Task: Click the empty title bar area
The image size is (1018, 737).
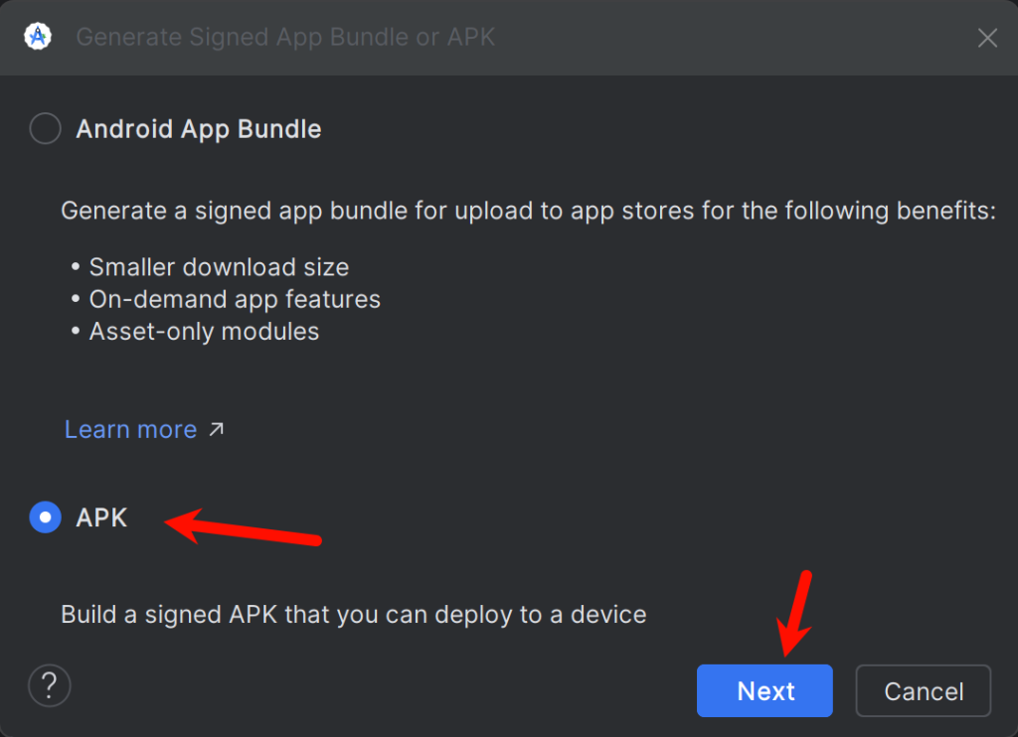Action: (x=736, y=38)
